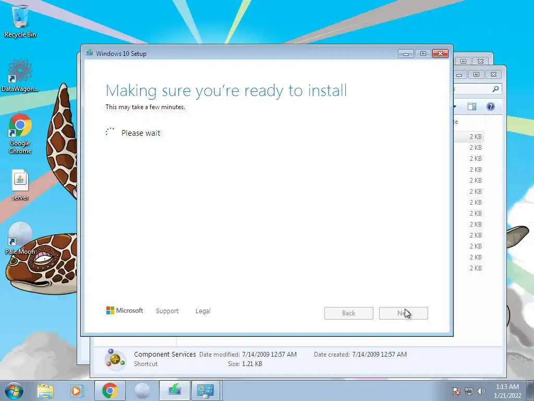This screenshot has width=534, height=401.
Task: Toggle the Explorer preview pane icon
Action: pyautogui.click(x=472, y=107)
